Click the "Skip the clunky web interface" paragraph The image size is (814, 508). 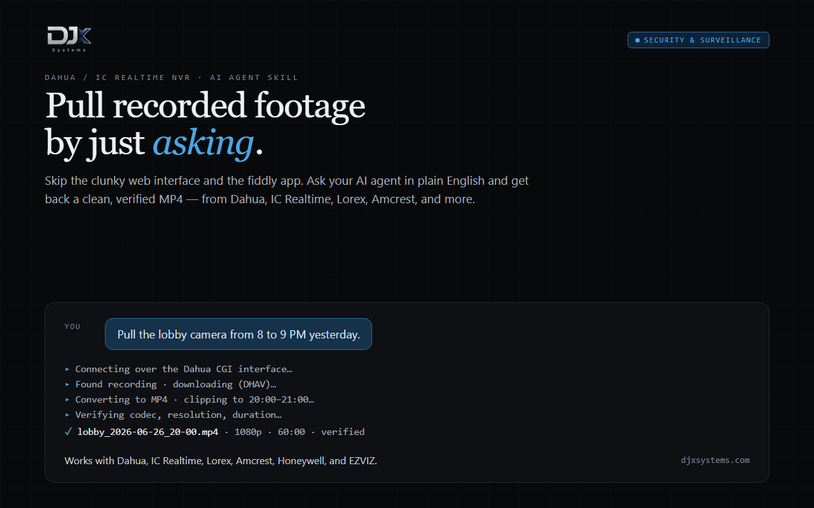coord(287,190)
